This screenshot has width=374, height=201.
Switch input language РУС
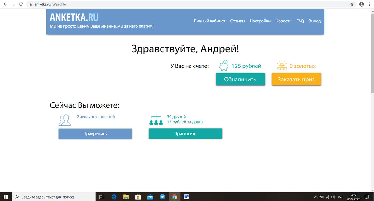click(x=340, y=197)
